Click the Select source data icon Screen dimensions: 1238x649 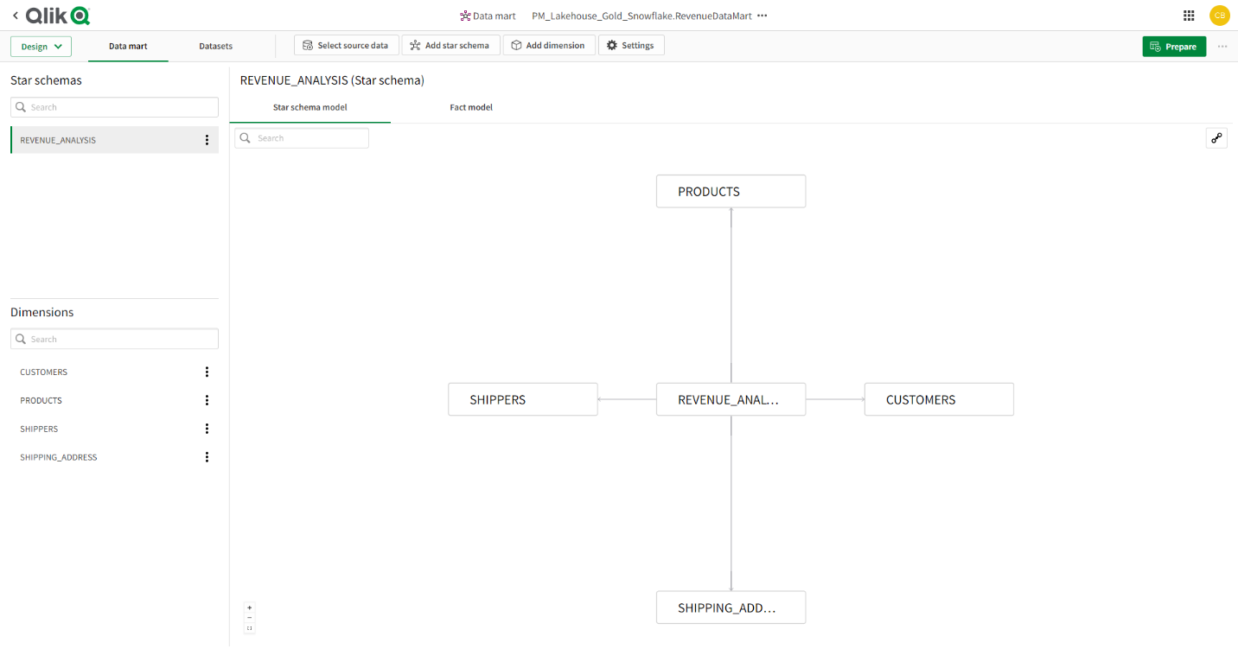pos(346,45)
